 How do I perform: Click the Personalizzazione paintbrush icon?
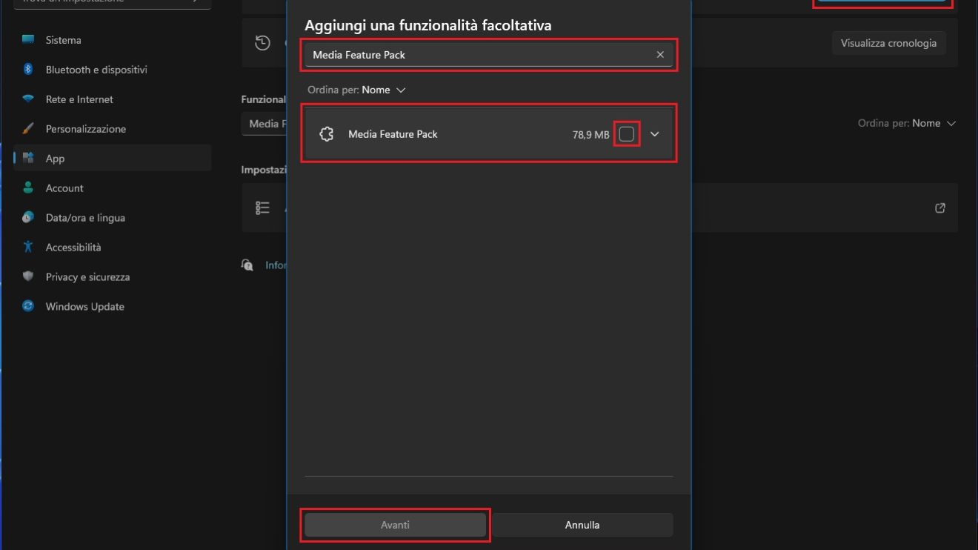28,129
